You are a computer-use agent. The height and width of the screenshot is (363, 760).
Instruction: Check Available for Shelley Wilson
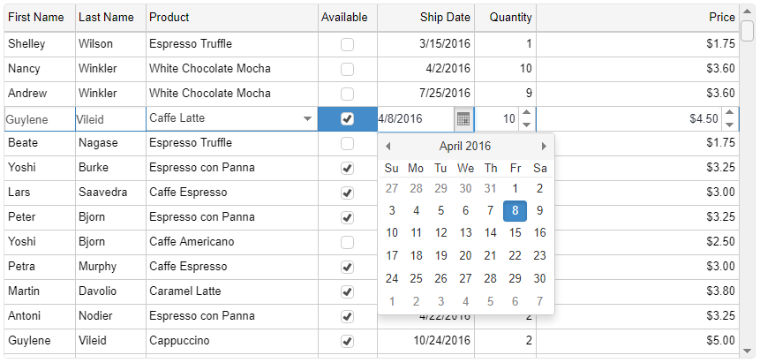coord(347,45)
